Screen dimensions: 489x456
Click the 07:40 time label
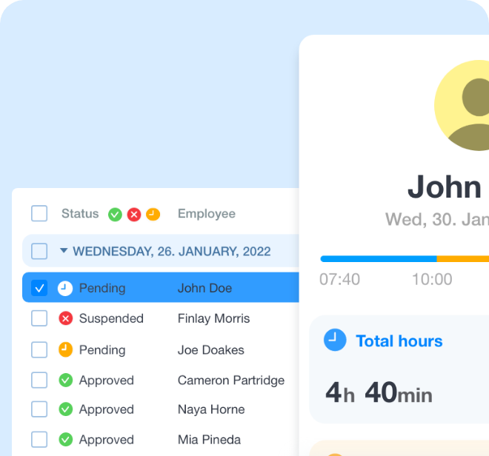pos(339,279)
